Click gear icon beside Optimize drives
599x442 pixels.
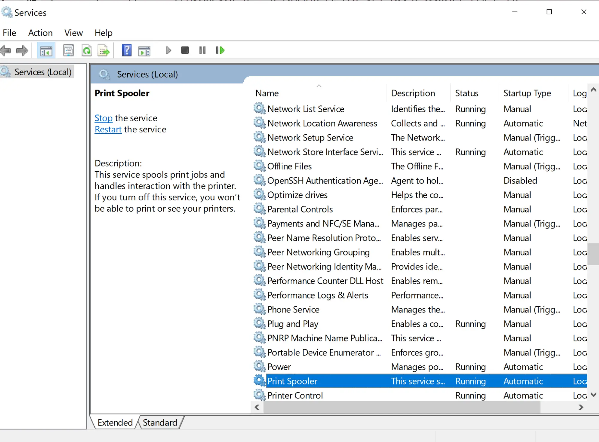pyautogui.click(x=259, y=195)
